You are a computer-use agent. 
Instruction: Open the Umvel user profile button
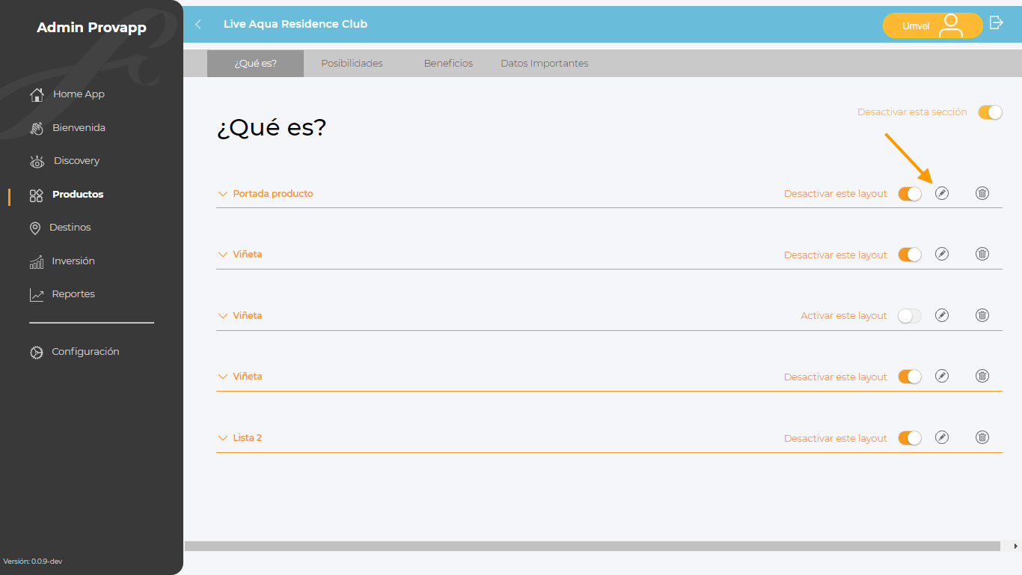point(932,25)
